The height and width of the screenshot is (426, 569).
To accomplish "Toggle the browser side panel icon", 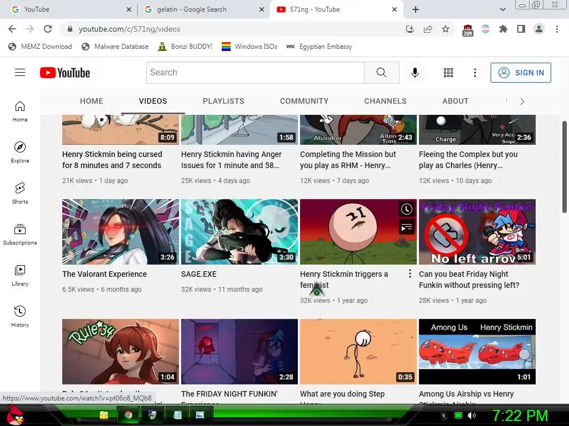I will point(521,29).
